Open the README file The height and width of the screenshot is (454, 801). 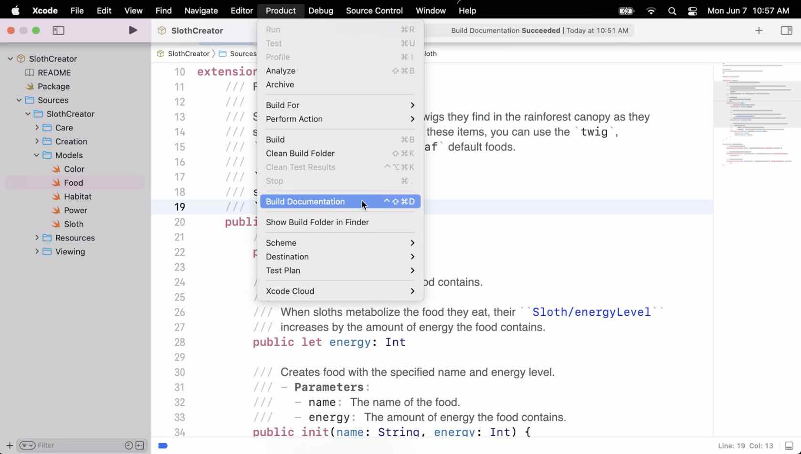coord(54,72)
